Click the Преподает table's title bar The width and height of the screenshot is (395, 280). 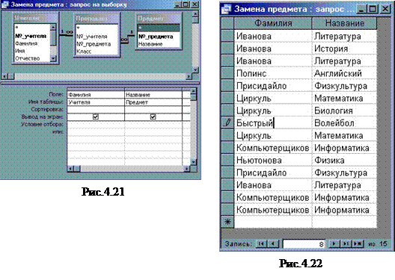click(97, 18)
